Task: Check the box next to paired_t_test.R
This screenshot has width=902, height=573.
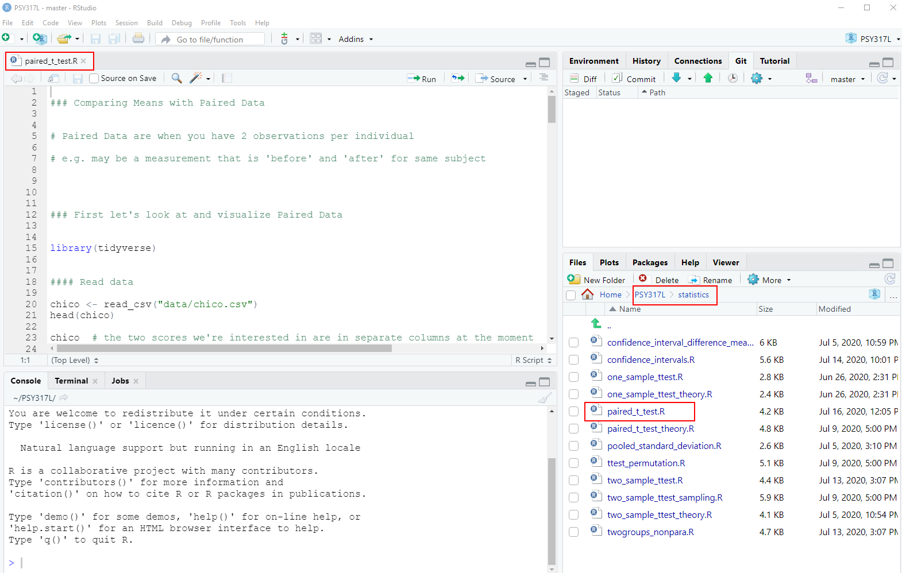Action: point(573,412)
